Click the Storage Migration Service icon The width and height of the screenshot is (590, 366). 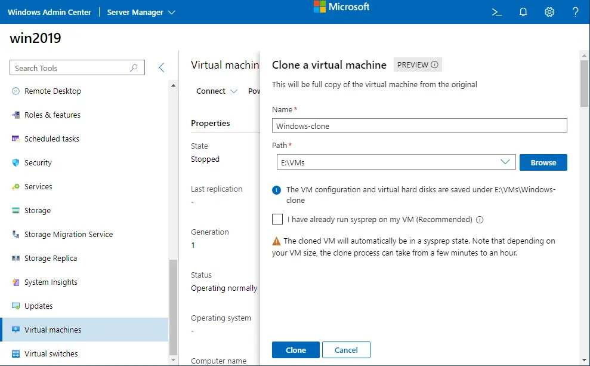click(16, 234)
